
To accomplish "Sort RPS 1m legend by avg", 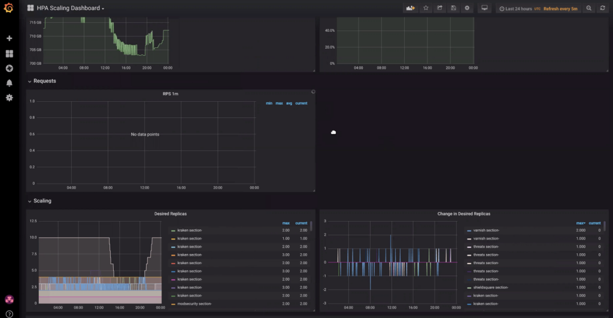I will click(289, 103).
